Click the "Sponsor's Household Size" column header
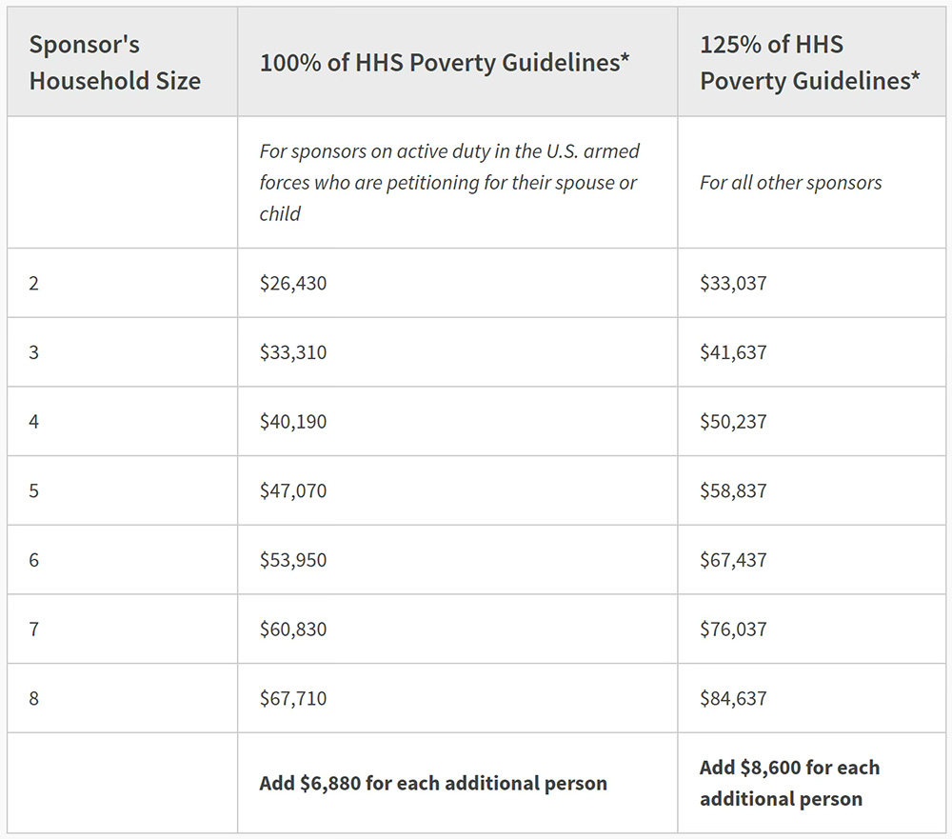952x839 pixels. point(115,63)
